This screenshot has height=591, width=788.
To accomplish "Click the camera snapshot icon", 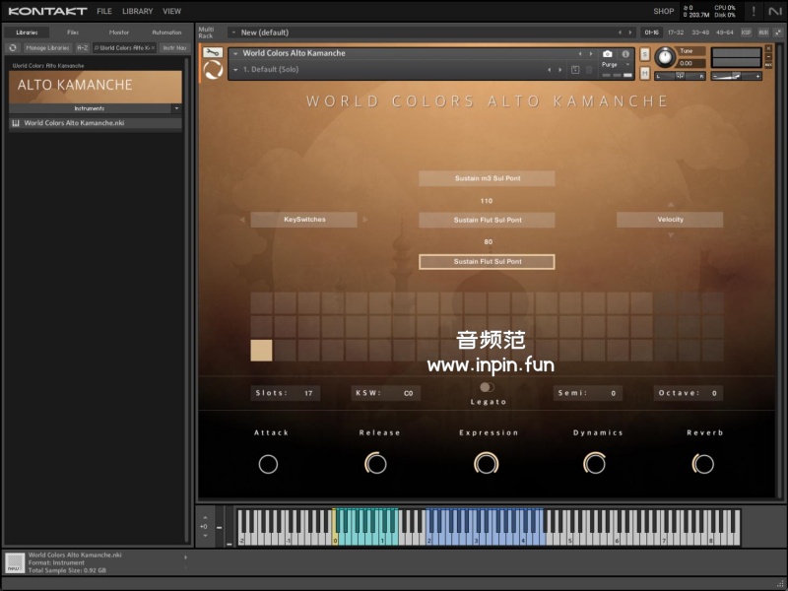I will 607,53.
